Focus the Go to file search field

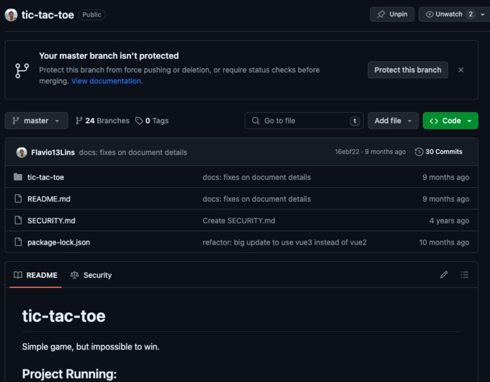304,121
